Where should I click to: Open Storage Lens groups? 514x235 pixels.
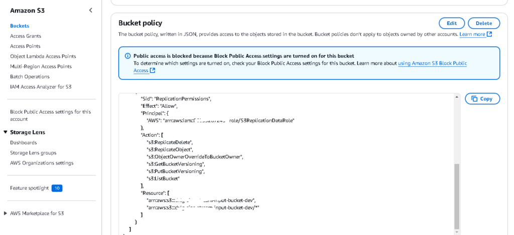click(x=33, y=153)
